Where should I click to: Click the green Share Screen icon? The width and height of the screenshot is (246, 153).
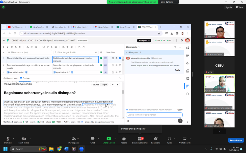pos(108,139)
